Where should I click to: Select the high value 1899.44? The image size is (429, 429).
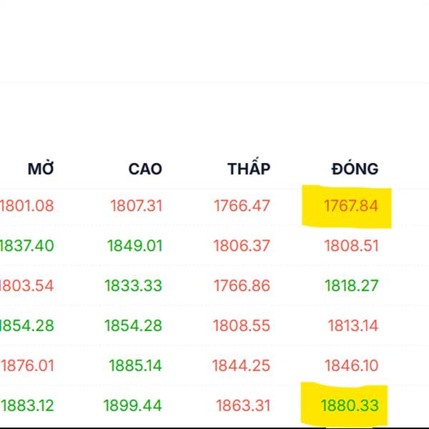point(132,406)
